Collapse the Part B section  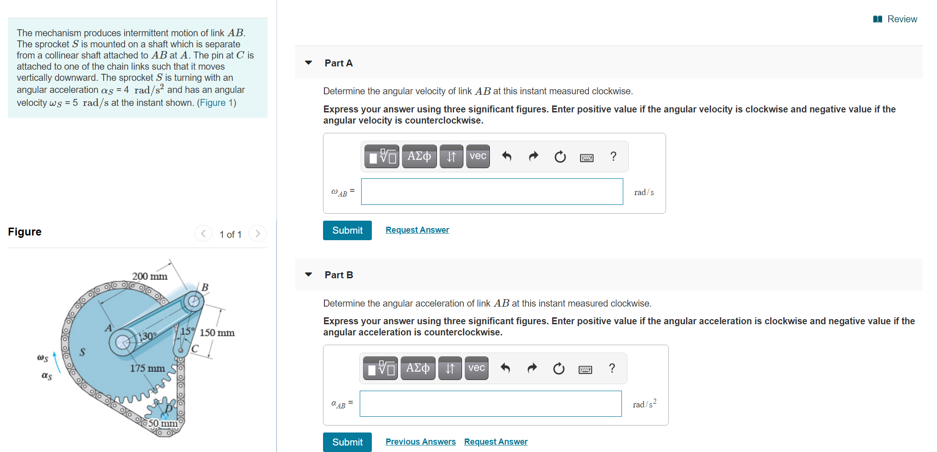(308, 275)
